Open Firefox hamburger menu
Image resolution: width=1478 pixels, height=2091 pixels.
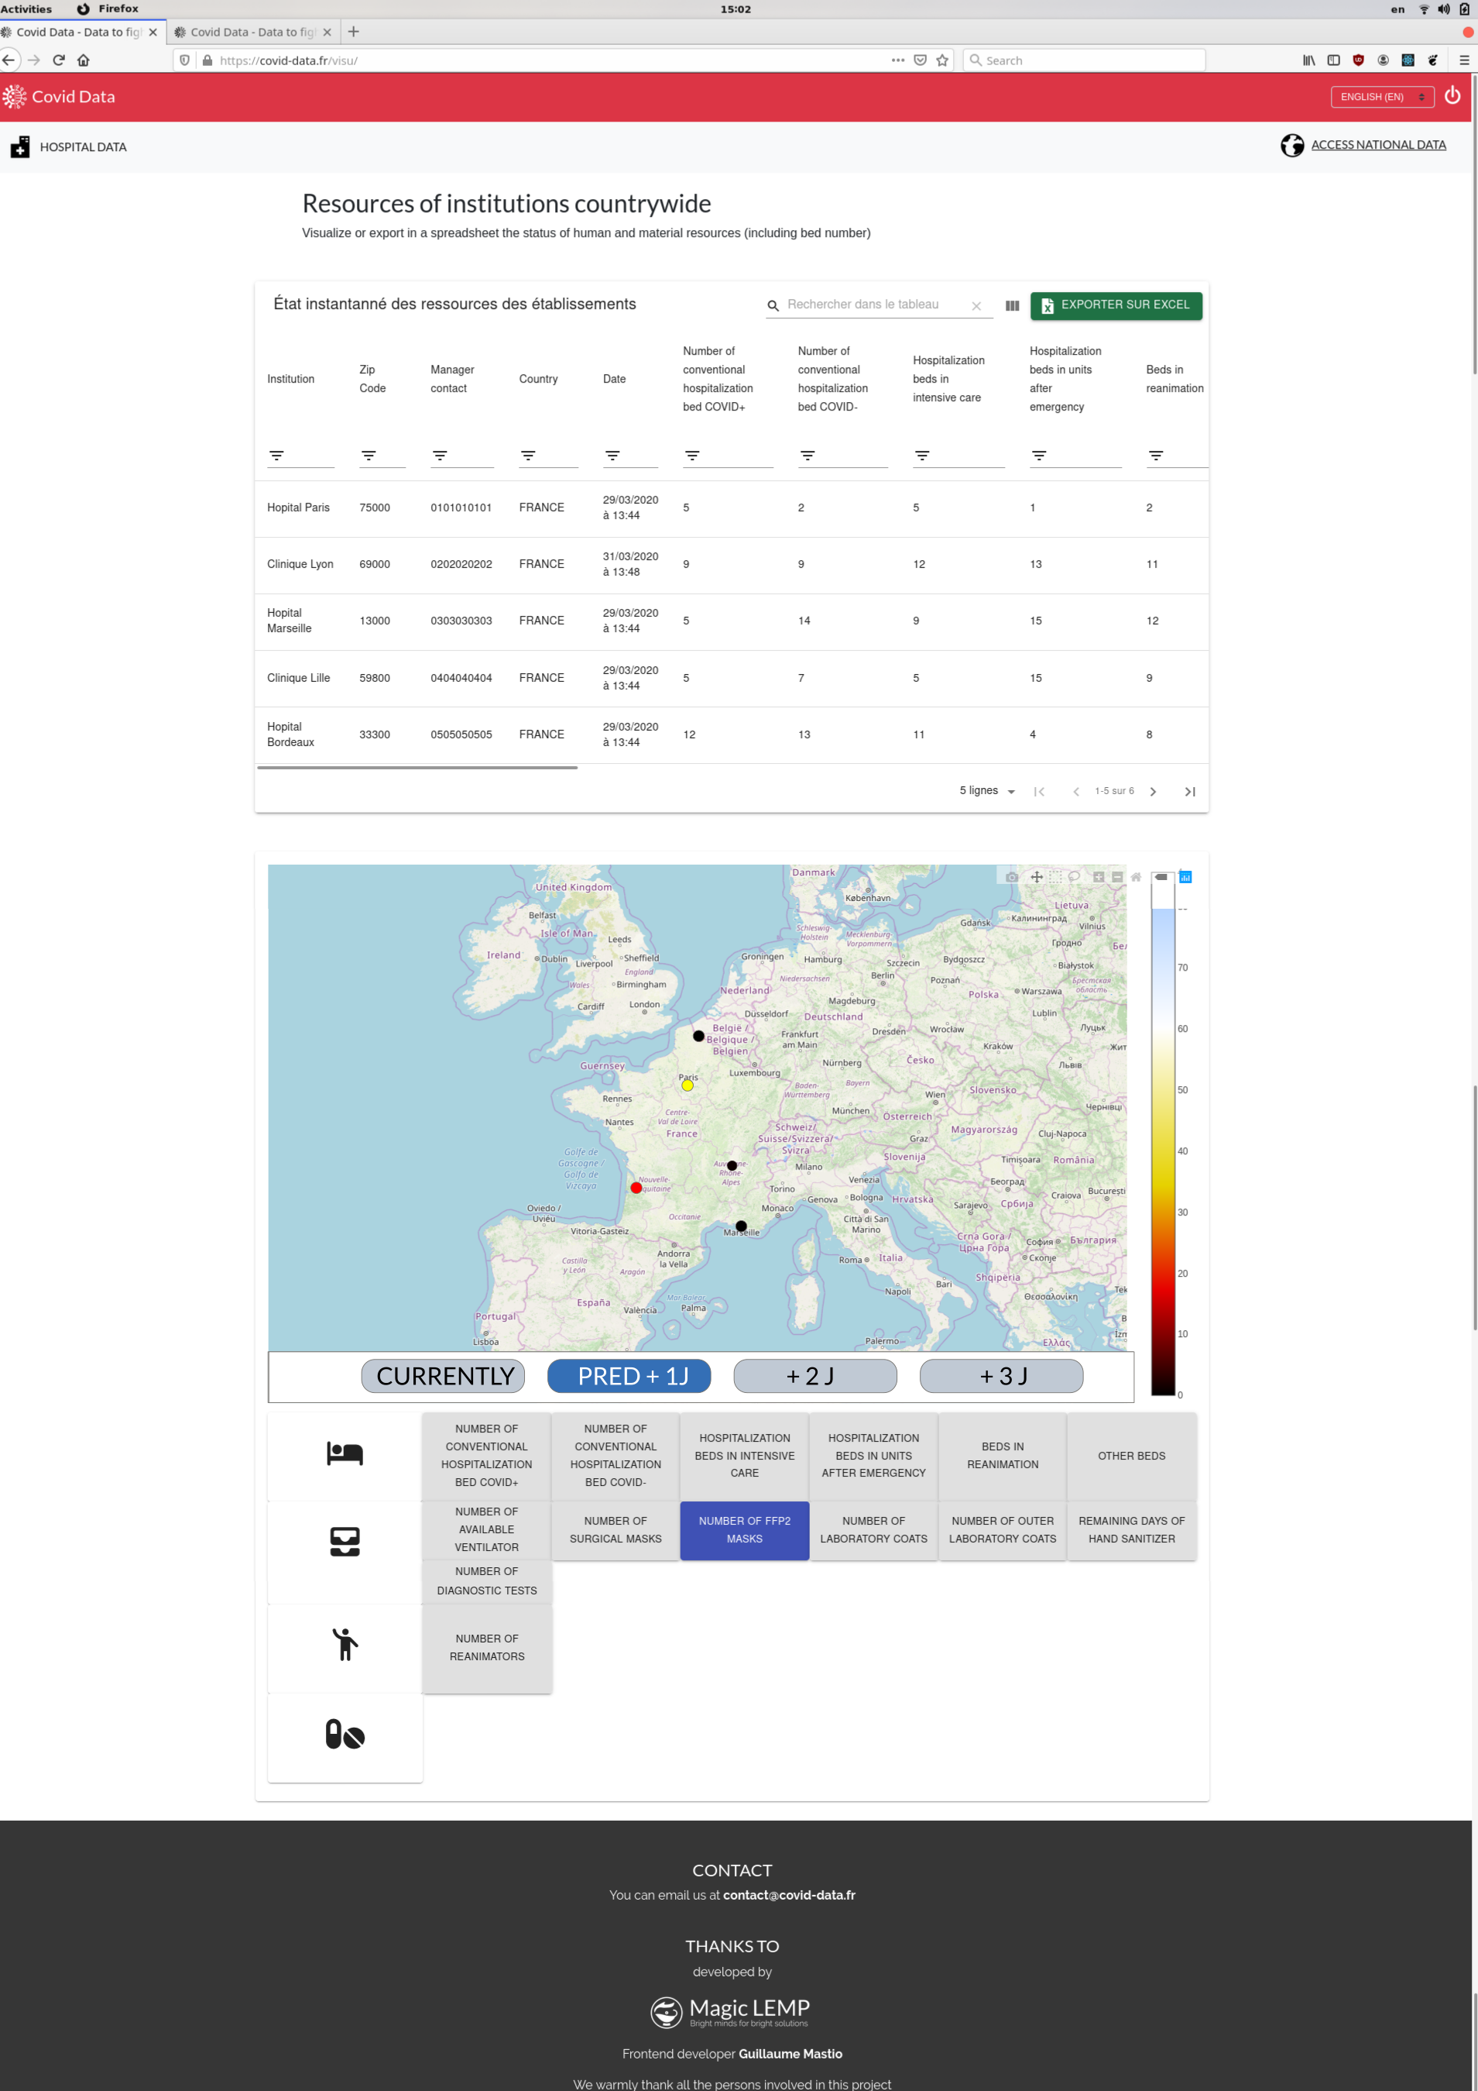tap(1463, 60)
